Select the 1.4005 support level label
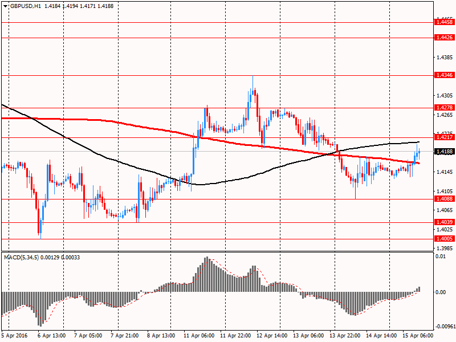Image resolution: width=456 pixels, height=342 pixels. 445,239
